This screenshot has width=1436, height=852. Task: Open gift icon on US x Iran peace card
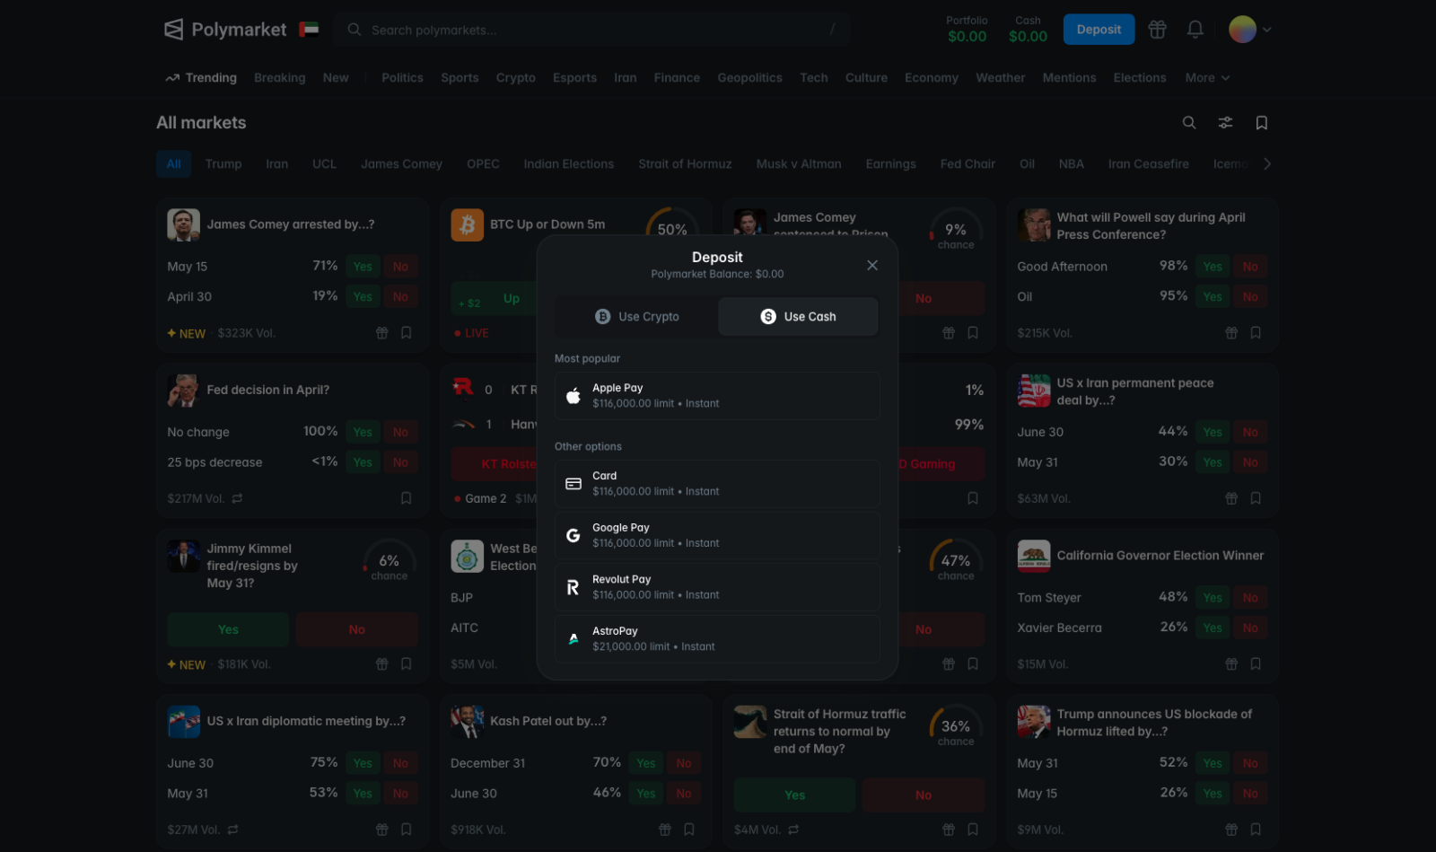(1231, 498)
